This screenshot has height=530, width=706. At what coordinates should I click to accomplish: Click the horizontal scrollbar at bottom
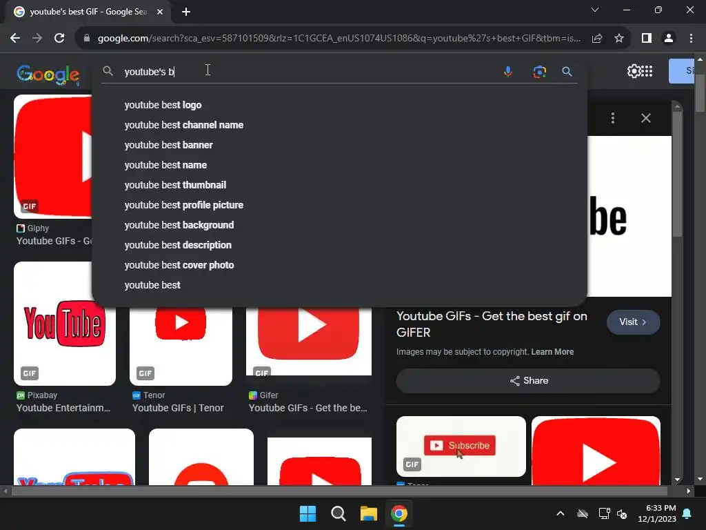(339, 491)
